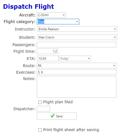Expand the Flight category dropdown arrow
The width and height of the screenshot is (119, 134).
77,22
